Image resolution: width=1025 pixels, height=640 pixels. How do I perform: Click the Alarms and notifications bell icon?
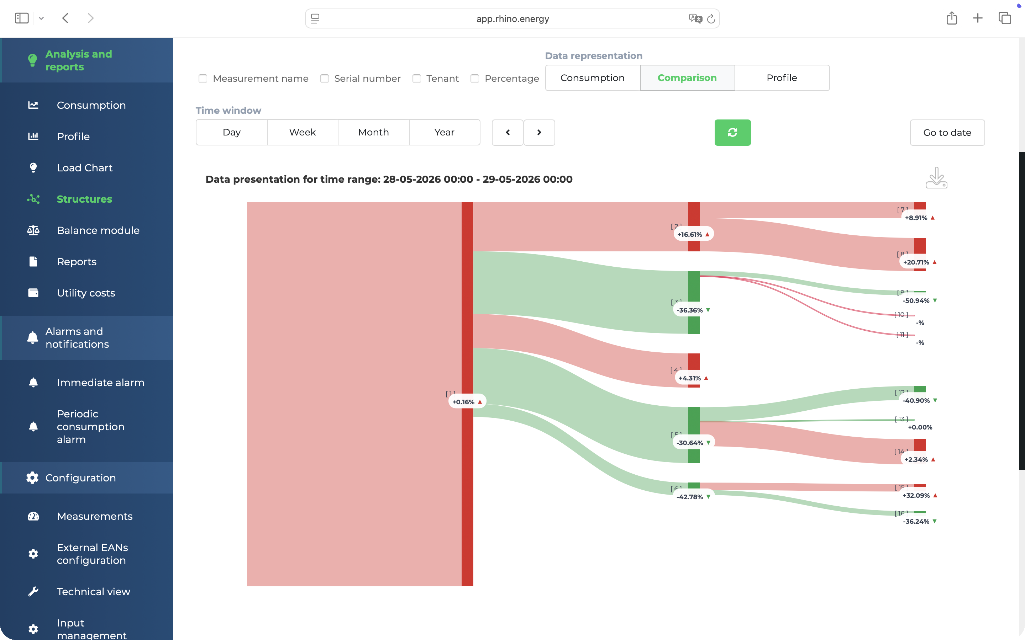coord(32,338)
